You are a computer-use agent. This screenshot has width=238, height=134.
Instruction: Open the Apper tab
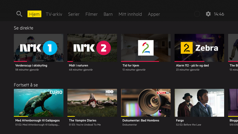coord(154,14)
